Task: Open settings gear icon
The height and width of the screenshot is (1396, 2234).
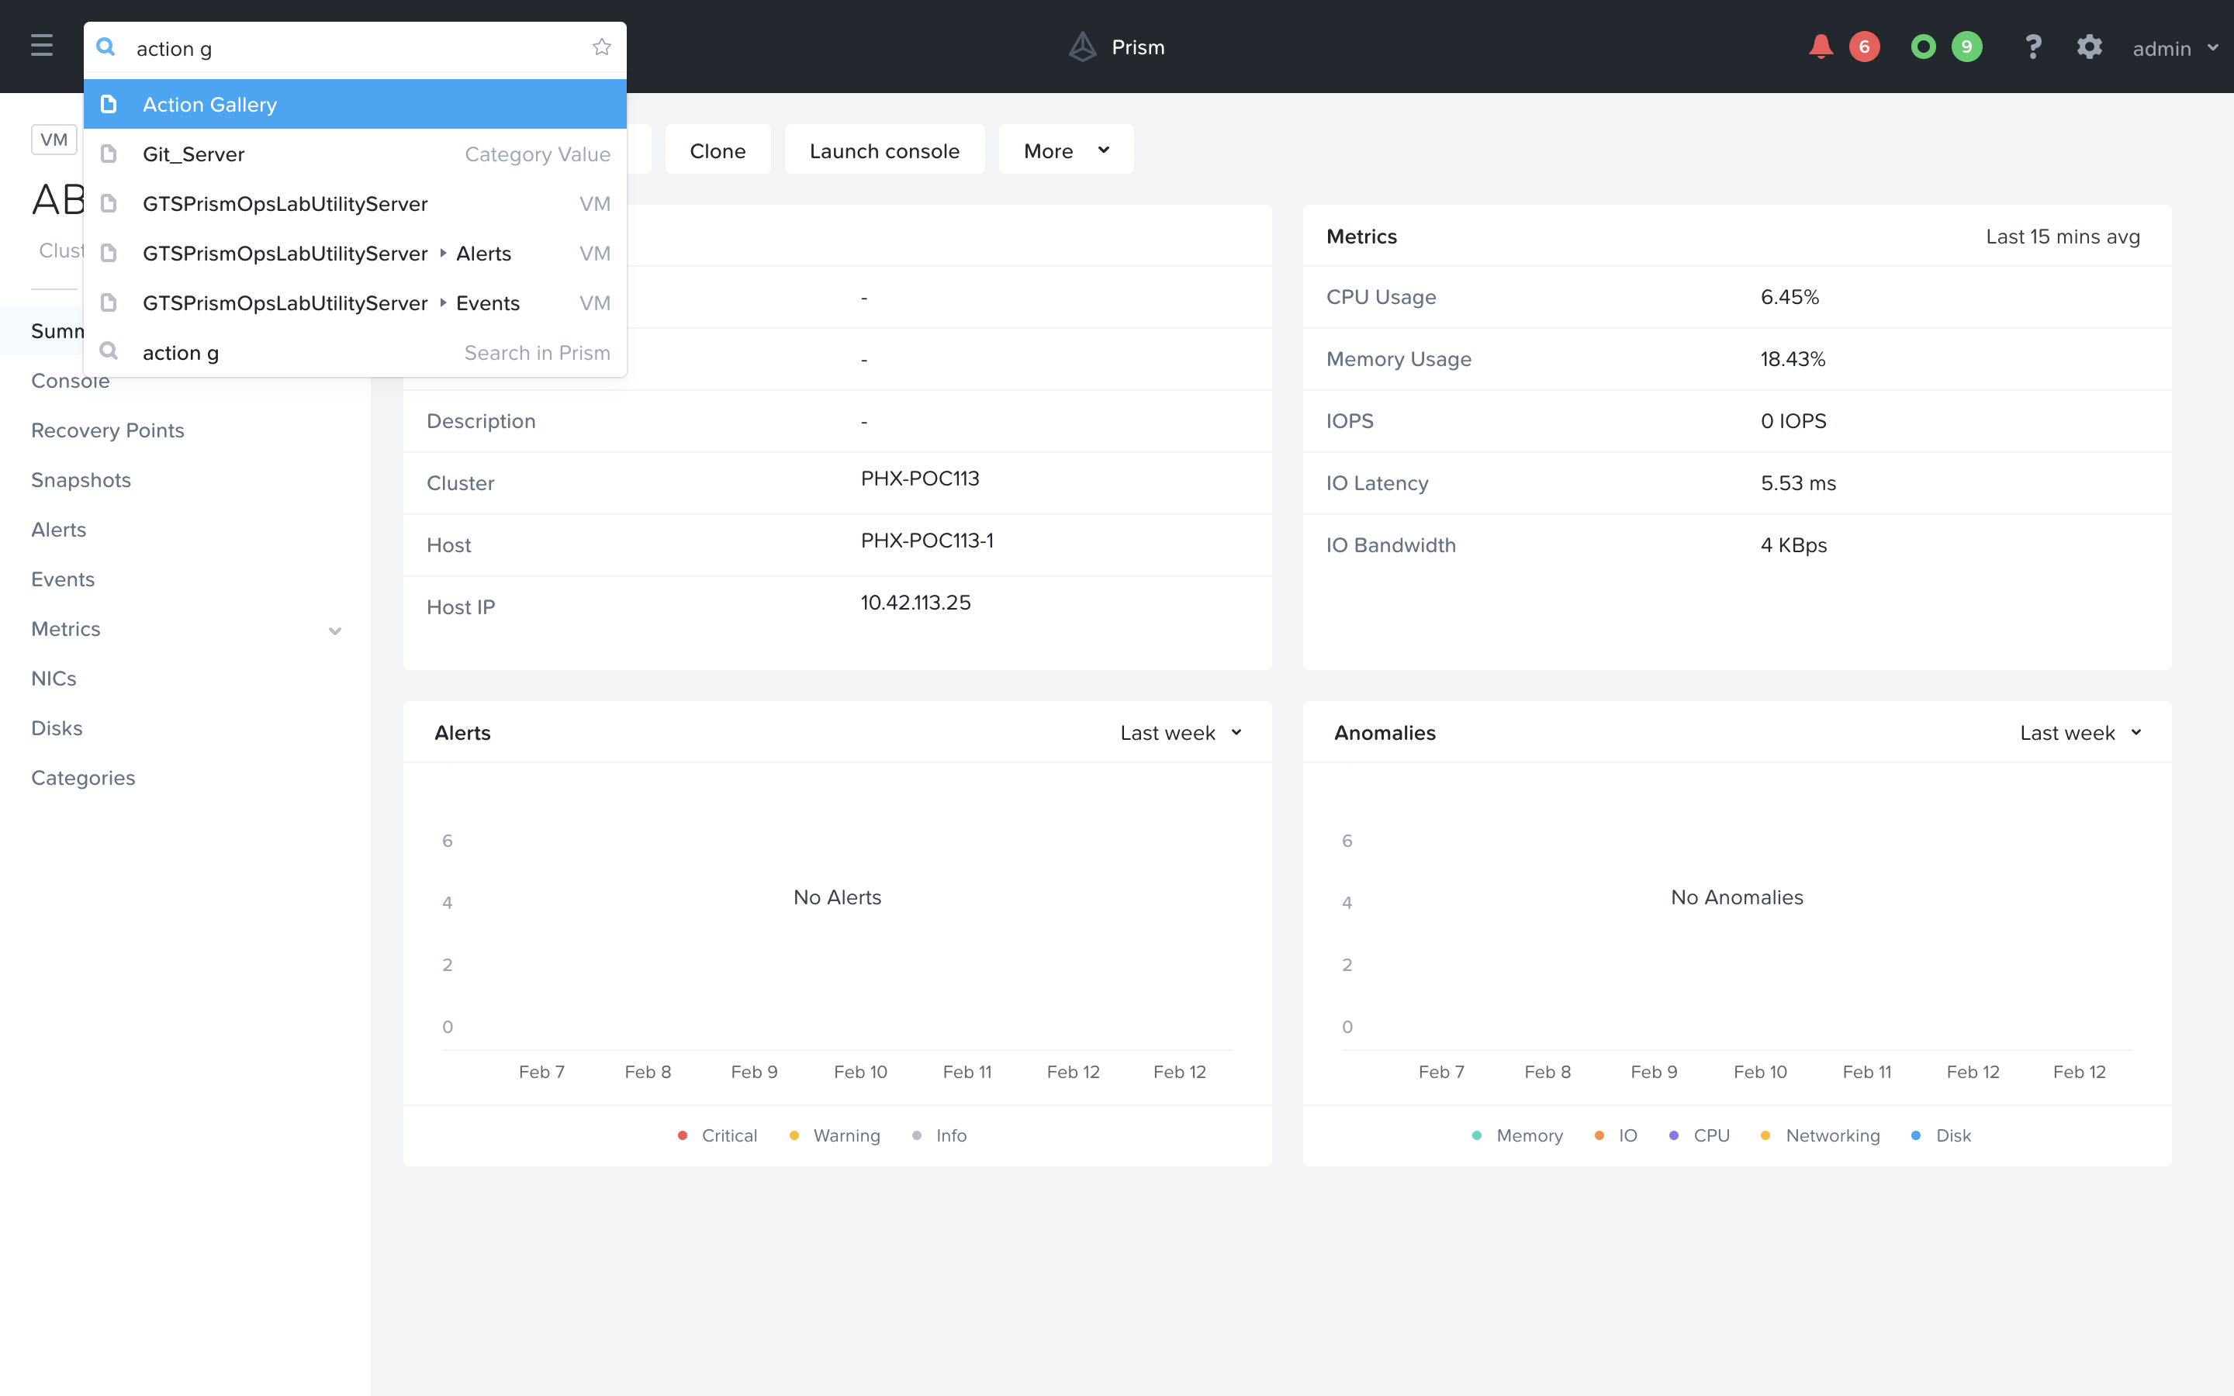Action: click(2090, 47)
